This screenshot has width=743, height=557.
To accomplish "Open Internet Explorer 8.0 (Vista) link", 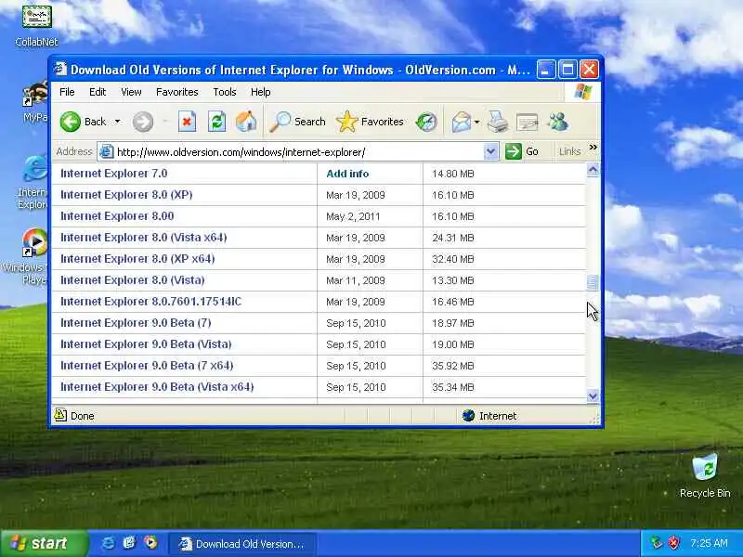I will pos(132,280).
